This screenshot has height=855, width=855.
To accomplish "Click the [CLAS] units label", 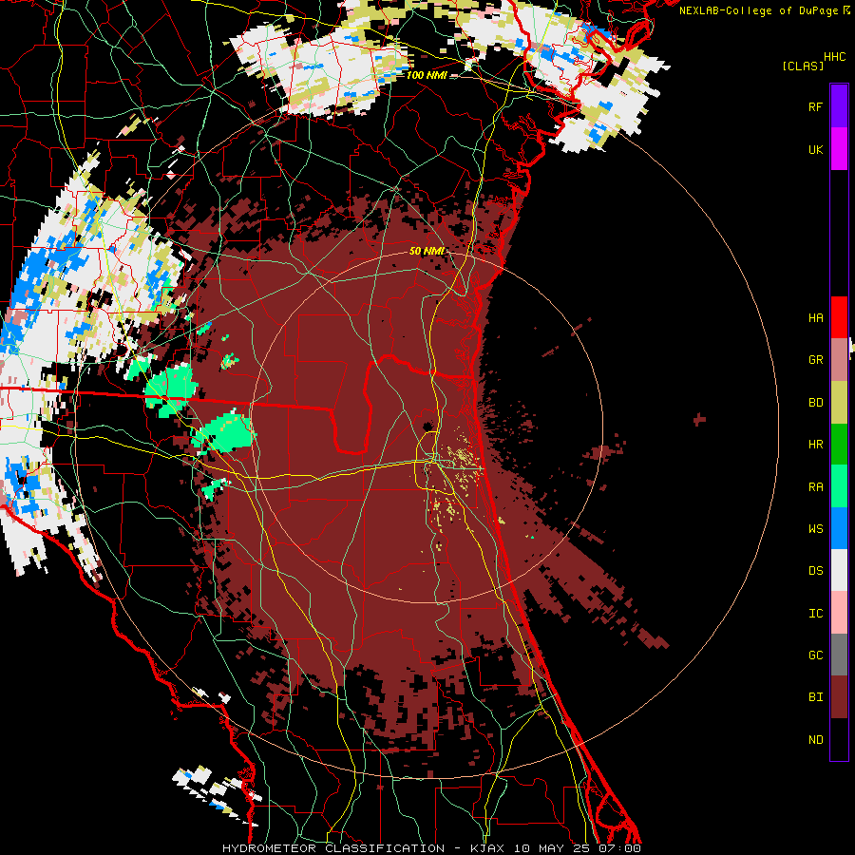I will 803,66.
